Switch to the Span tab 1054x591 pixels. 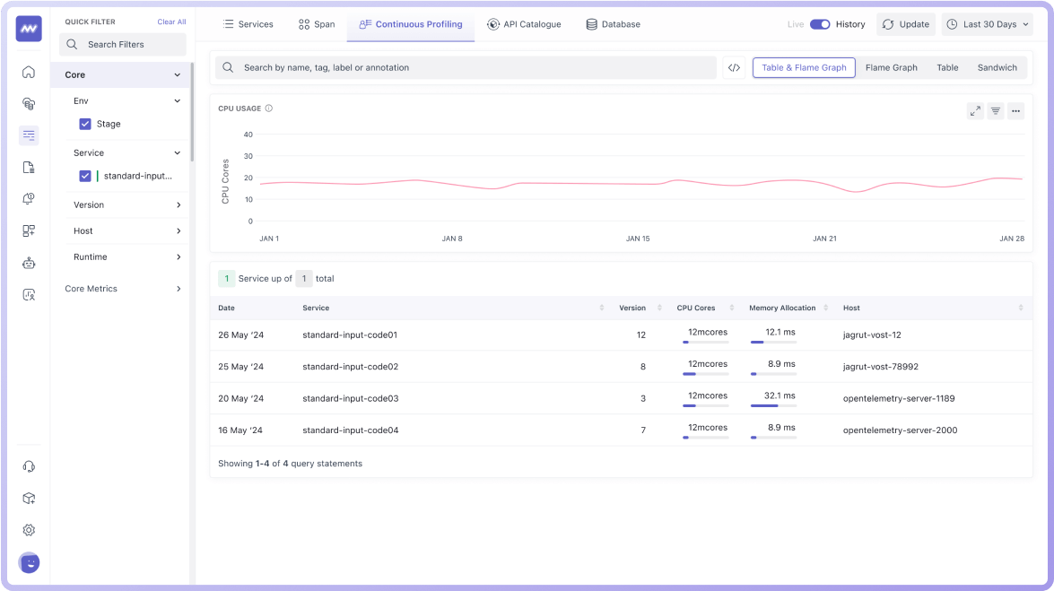coord(317,24)
